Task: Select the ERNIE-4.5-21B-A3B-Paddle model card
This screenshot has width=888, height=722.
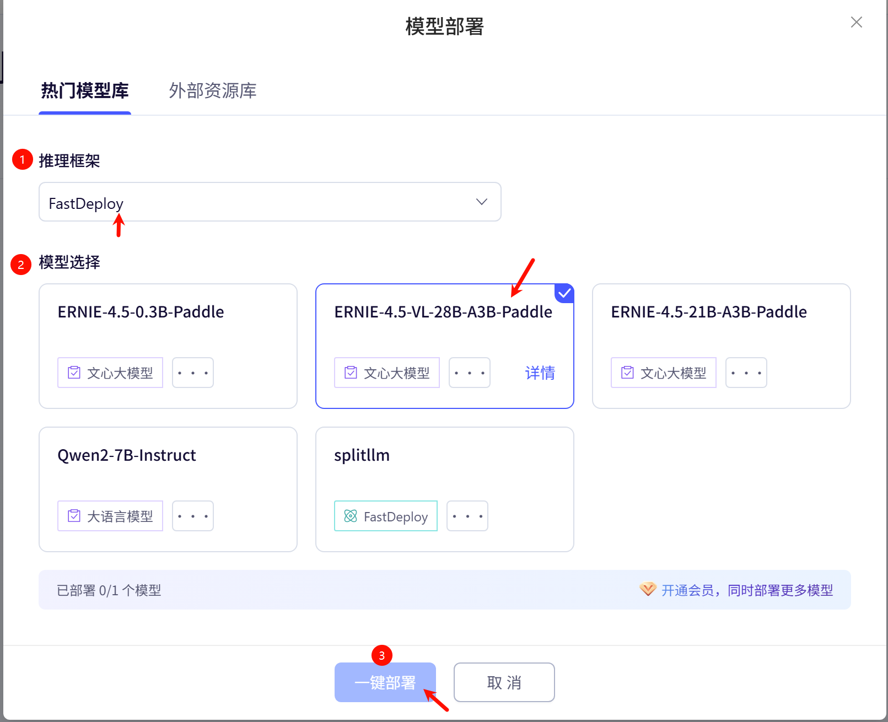Action: click(722, 346)
